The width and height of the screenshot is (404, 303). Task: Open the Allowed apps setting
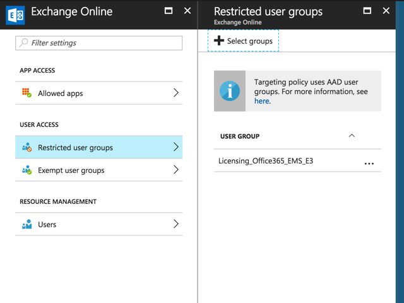(x=99, y=93)
